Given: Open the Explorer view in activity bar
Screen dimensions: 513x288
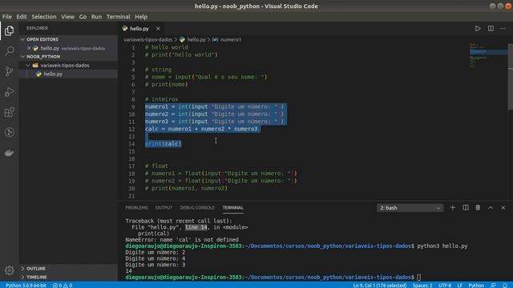Looking at the screenshot, I should click(x=9, y=30).
